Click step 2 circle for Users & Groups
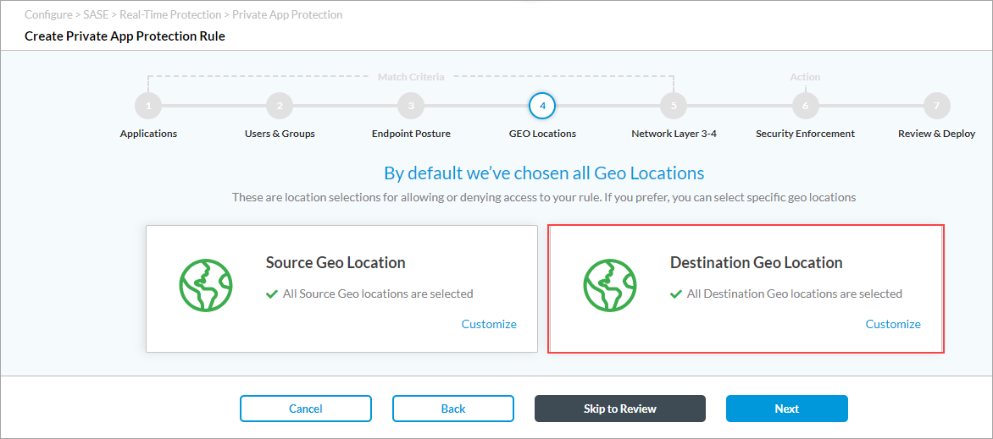 280,107
